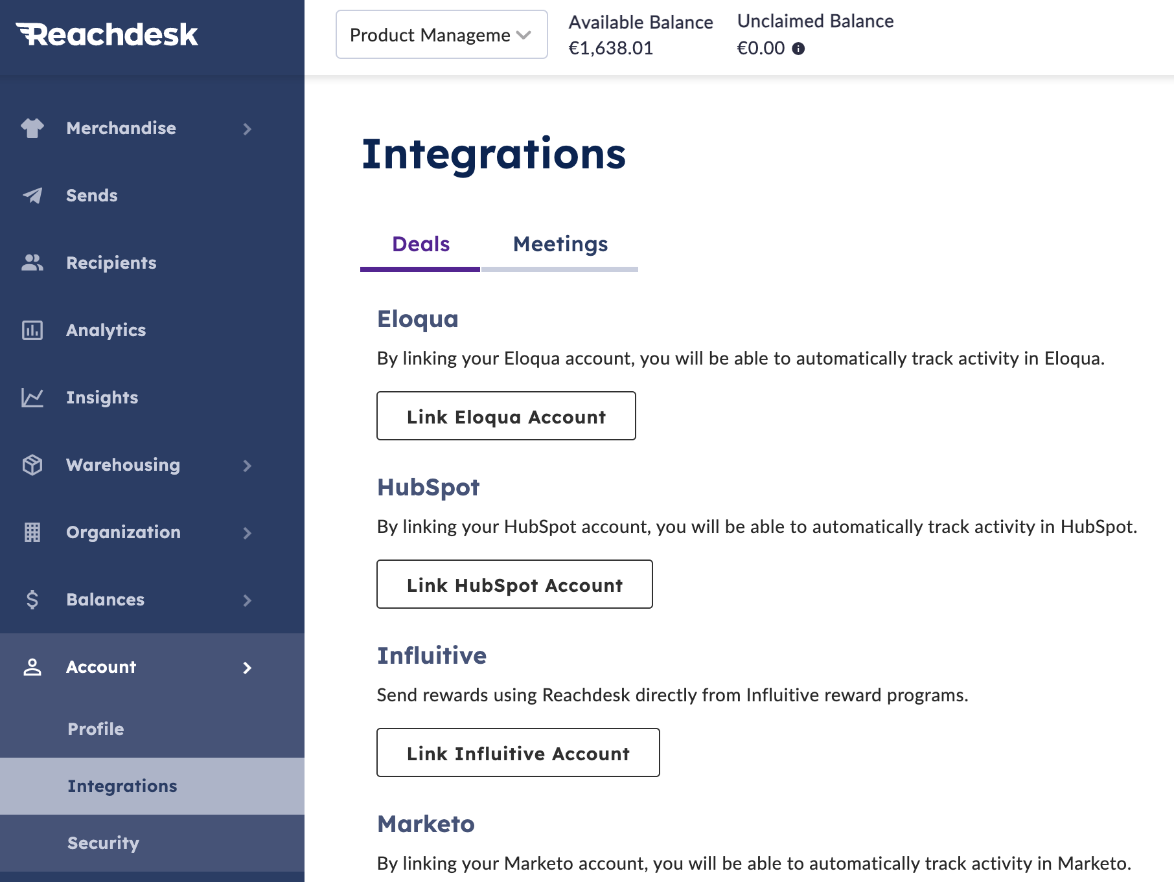The height and width of the screenshot is (882, 1174).
Task: Expand the Warehousing submenu arrow
Action: [247, 466]
